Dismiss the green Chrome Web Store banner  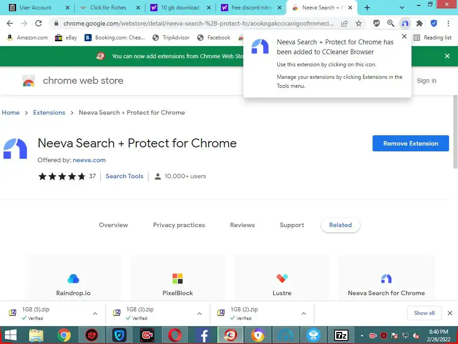click(447, 56)
